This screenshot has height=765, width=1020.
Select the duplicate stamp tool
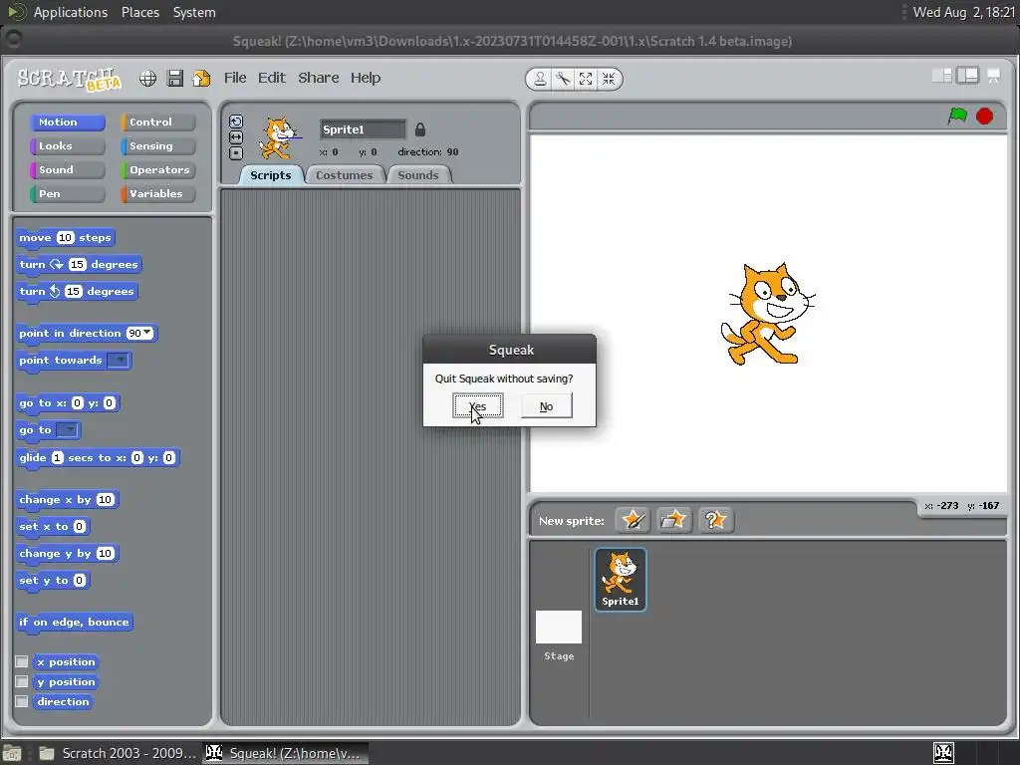540,80
